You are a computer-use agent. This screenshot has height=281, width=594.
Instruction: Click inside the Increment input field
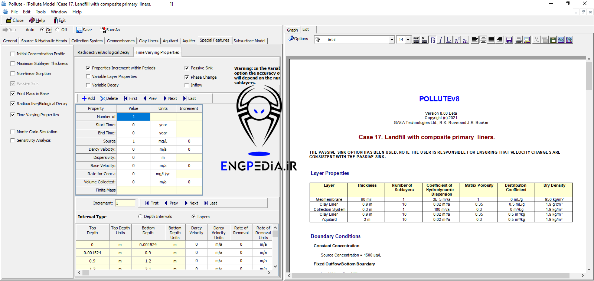pyautogui.click(x=125, y=203)
